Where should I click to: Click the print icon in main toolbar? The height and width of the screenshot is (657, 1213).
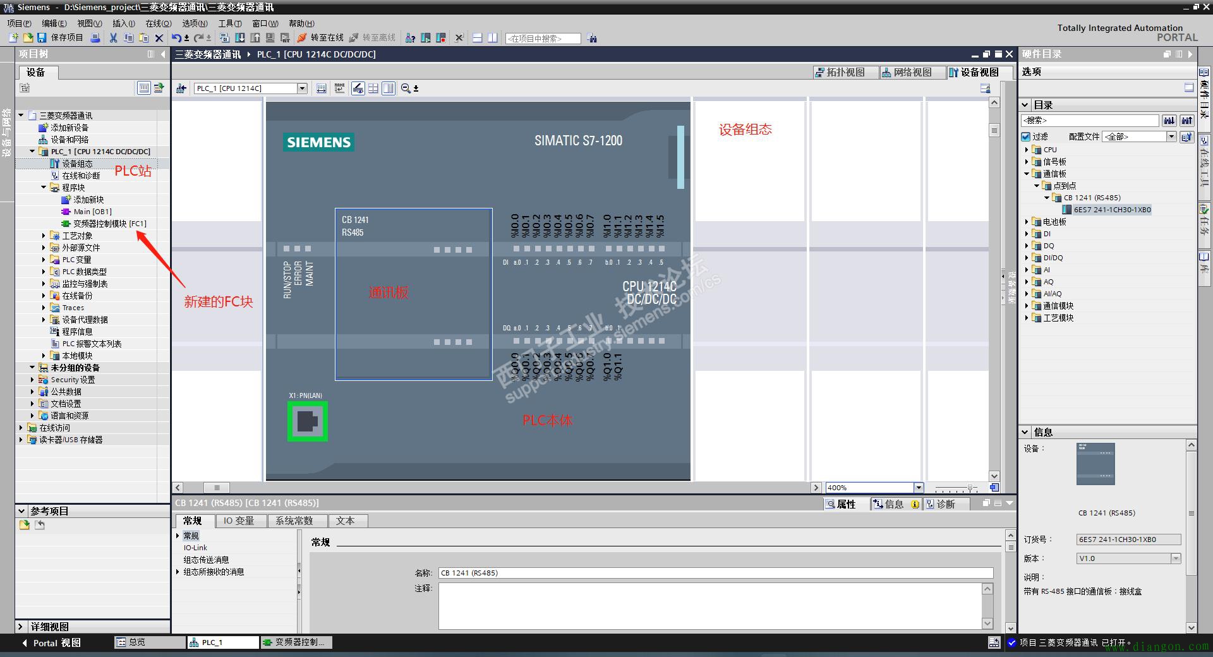point(95,38)
